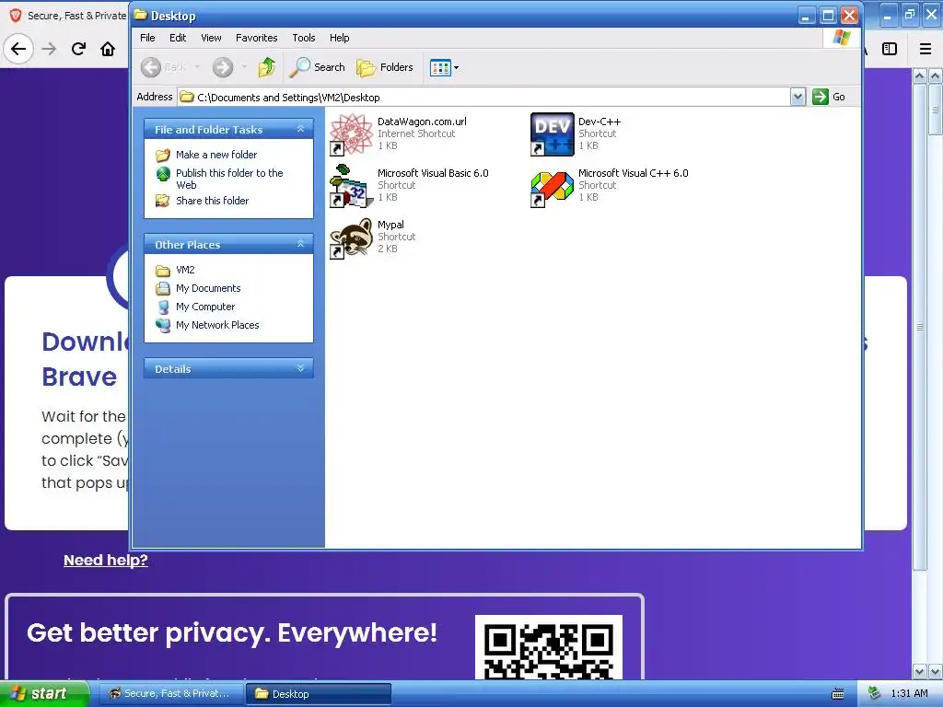Collapse the Other Places panel
This screenshot has width=943, height=707.
pos(301,243)
